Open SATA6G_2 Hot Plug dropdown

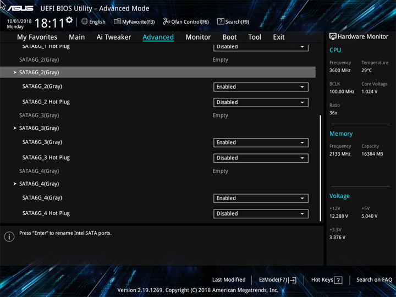click(261, 102)
